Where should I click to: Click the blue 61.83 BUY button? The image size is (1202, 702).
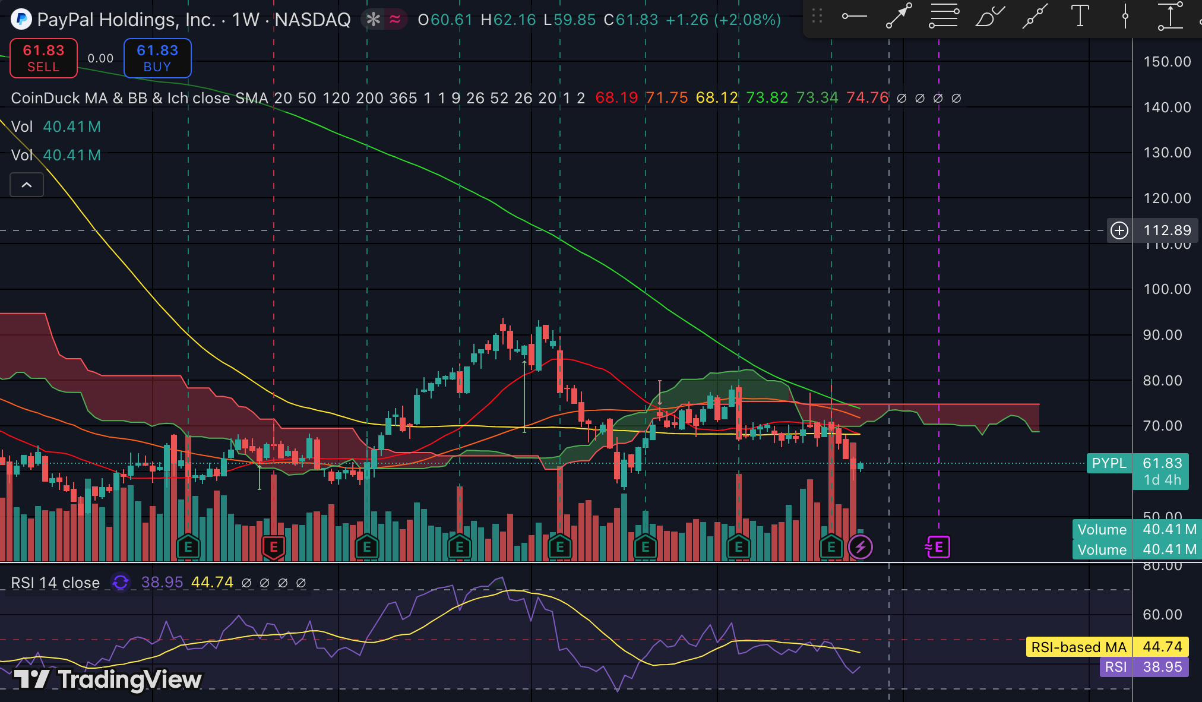157,58
